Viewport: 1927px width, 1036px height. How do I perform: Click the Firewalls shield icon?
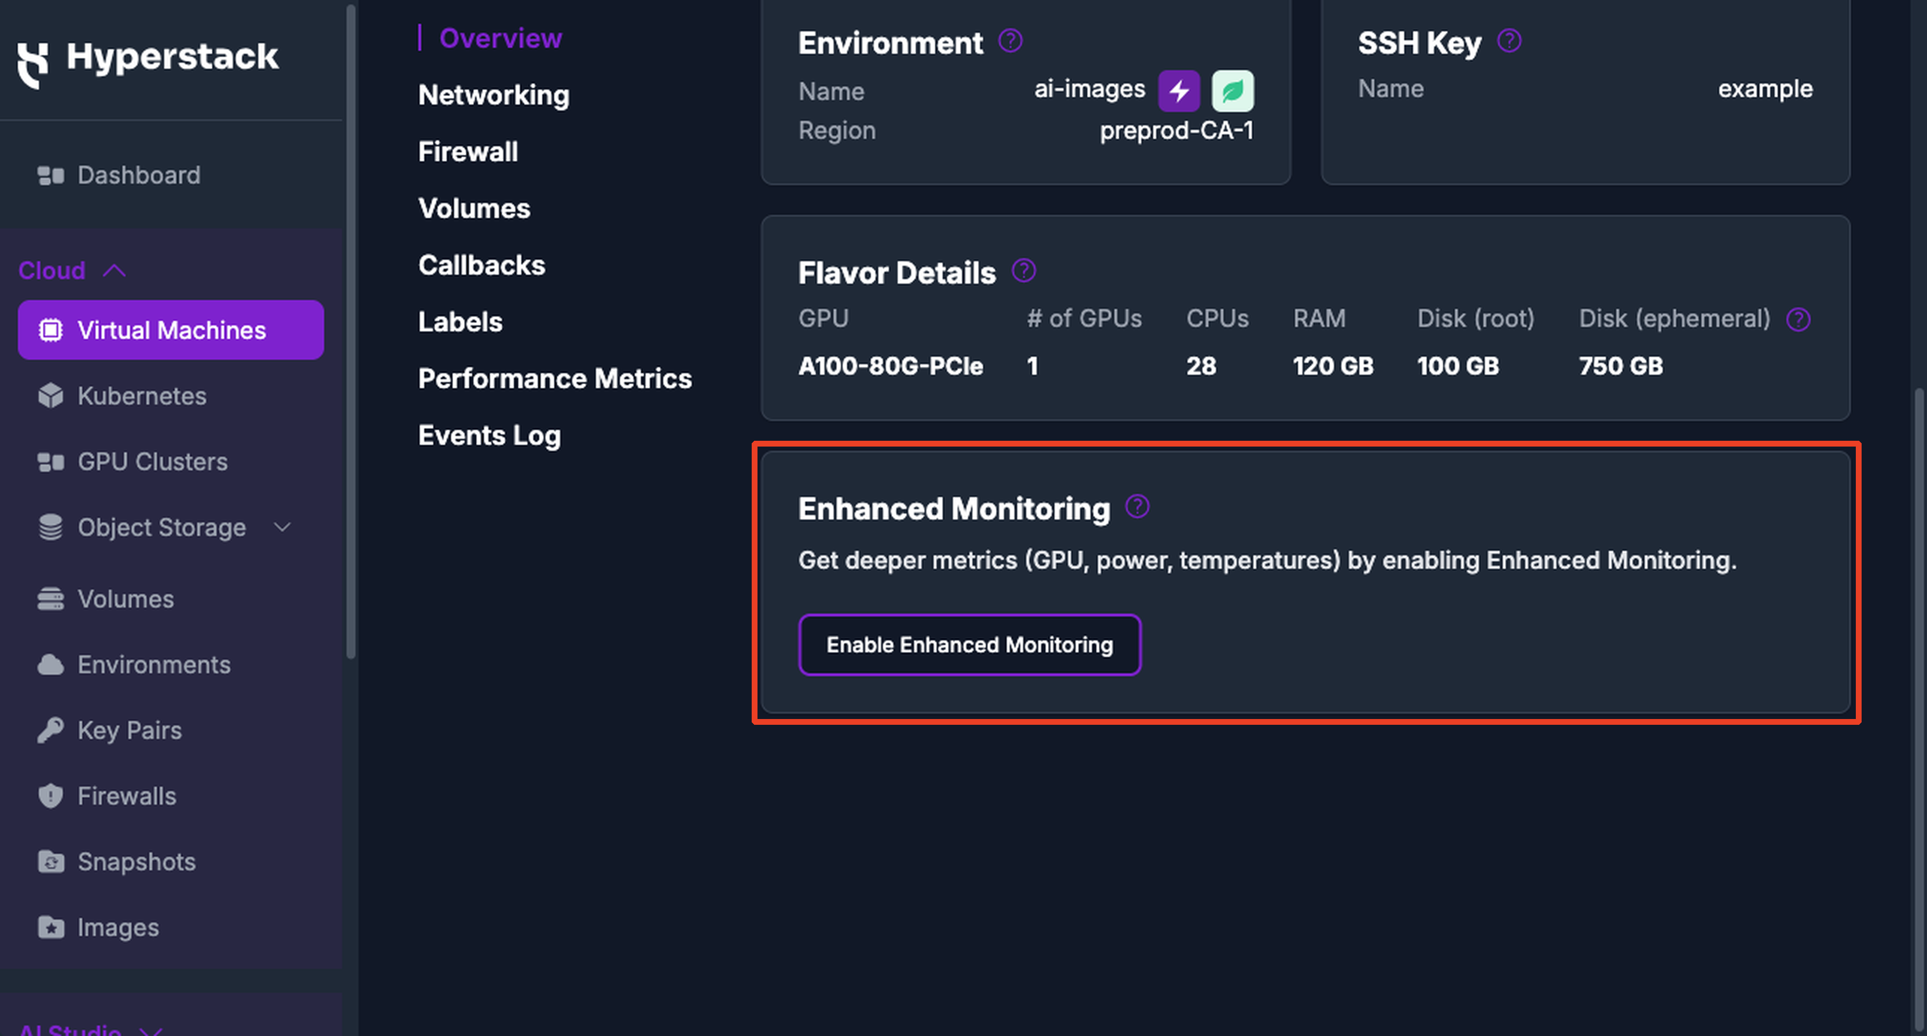[x=51, y=796]
